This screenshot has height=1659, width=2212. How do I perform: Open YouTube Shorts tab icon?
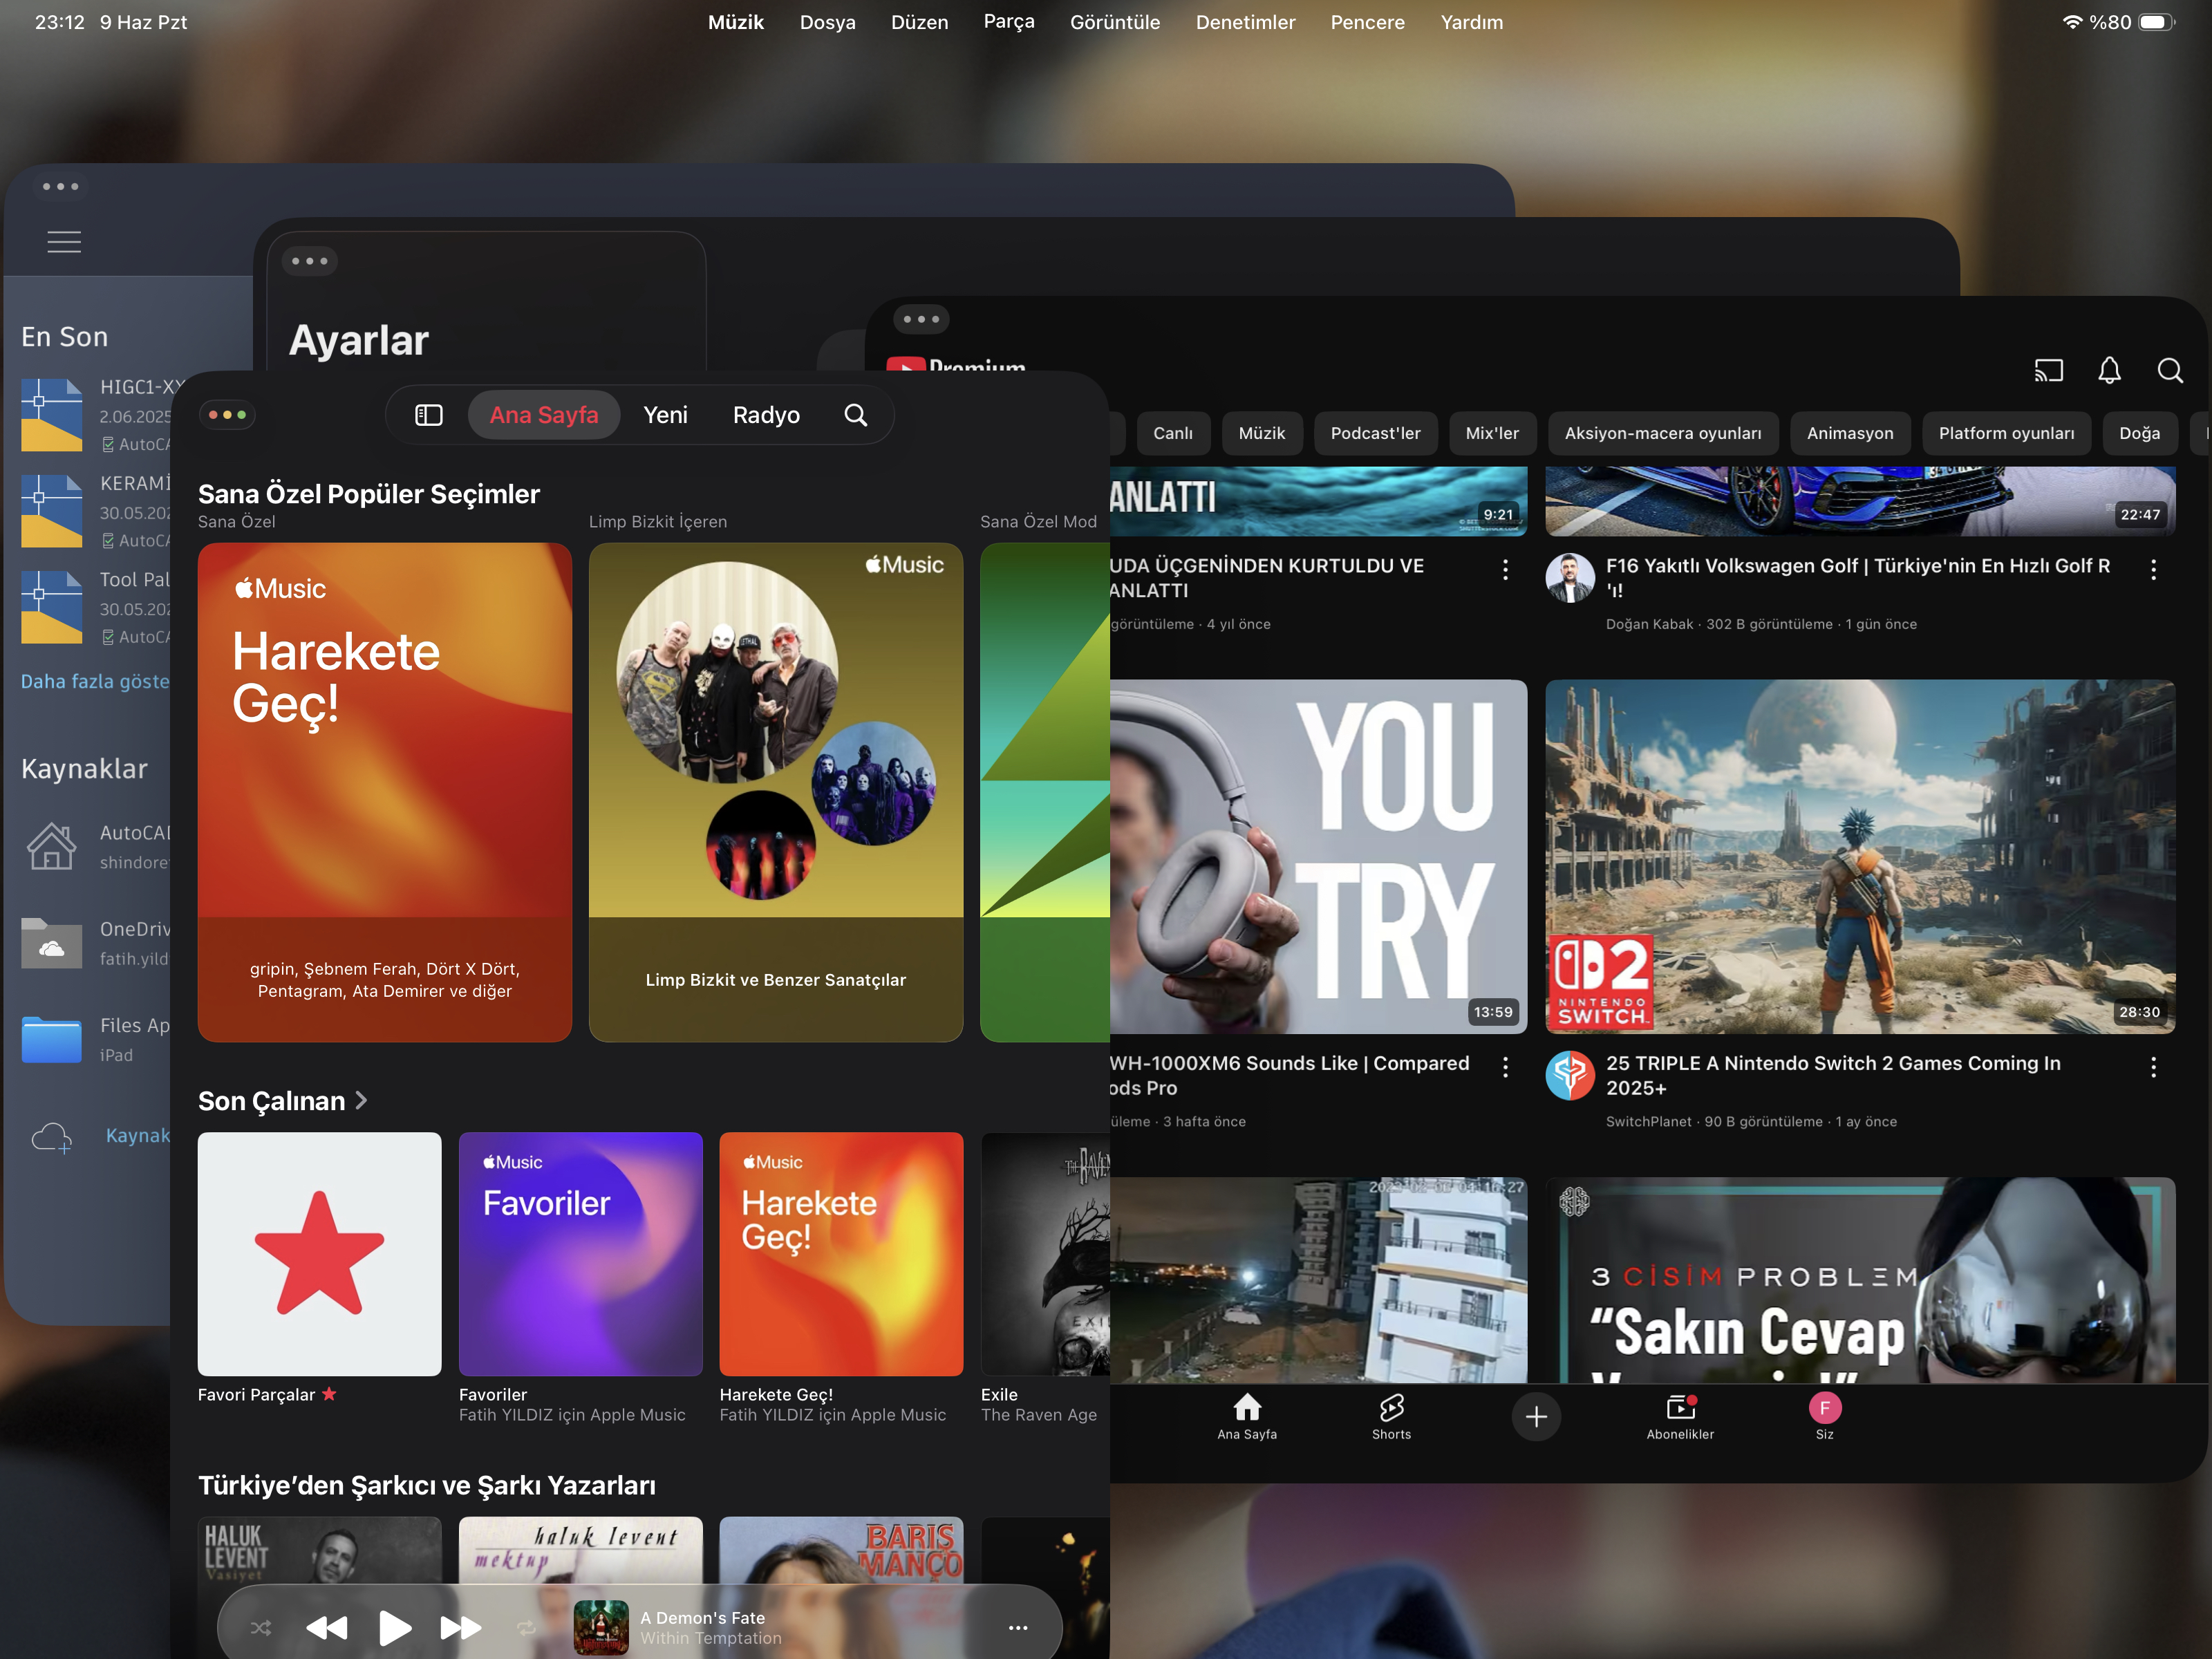pyautogui.click(x=1391, y=1408)
